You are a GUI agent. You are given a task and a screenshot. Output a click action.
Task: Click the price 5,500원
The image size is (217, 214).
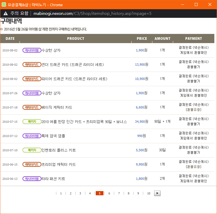[142, 150]
